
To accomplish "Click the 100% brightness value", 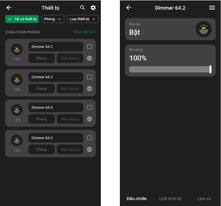I will coord(138,58).
